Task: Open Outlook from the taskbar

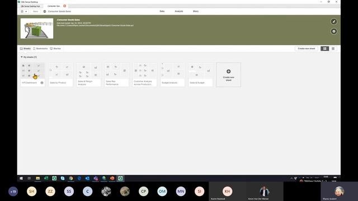Action: pyautogui.click(x=87, y=178)
